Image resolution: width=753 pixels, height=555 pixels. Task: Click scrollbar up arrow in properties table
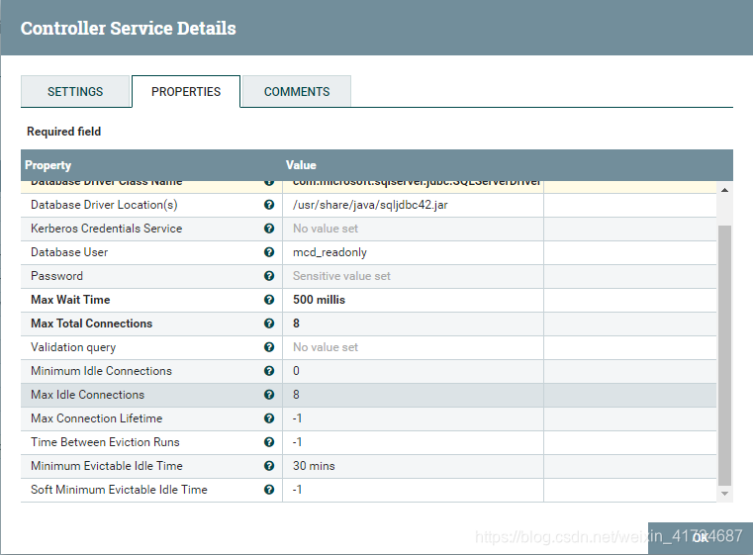[724, 190]
